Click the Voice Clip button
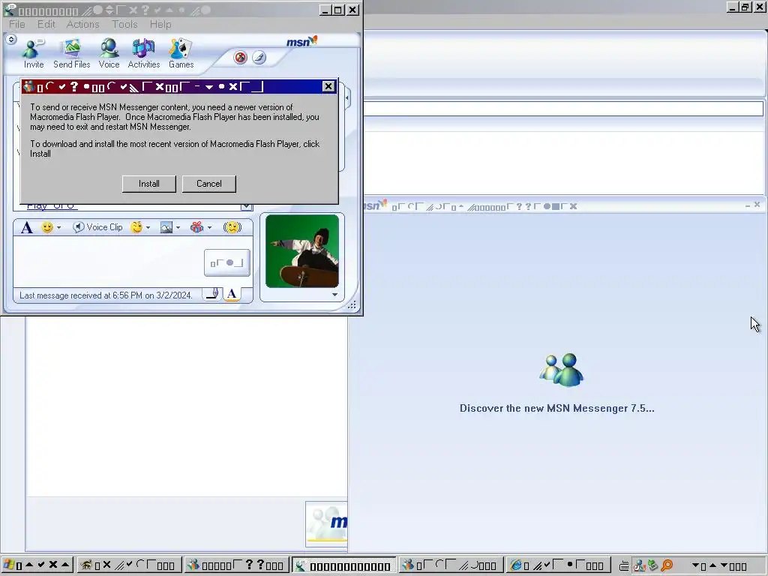This screenshot has width=768, height=576. pyautogui.click(x=98, y=227)
